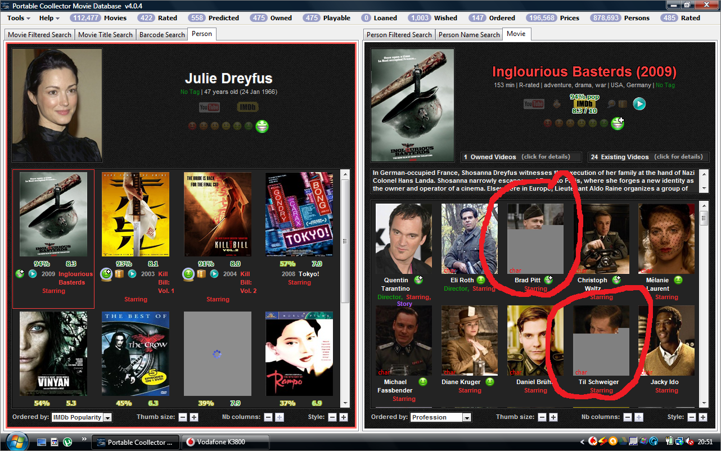Click green smiley beside 2009 Inglourious Basterds entry
The image size is (721, 451).
tap(20, 274)
